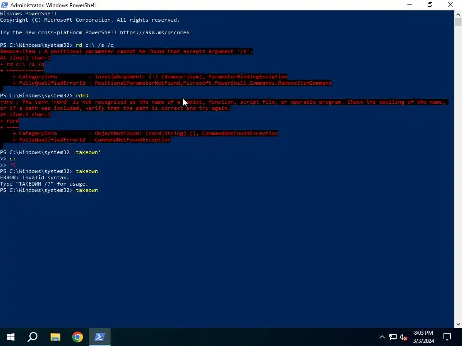This screenshot has width=462, height=346.
Task: Open the Windows Start menu
Action: (11, 337)
